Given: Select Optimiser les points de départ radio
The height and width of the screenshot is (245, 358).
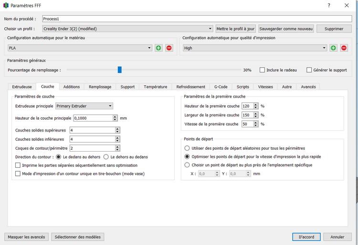Looking at the screenshot, I should click(x=187, y=156).
